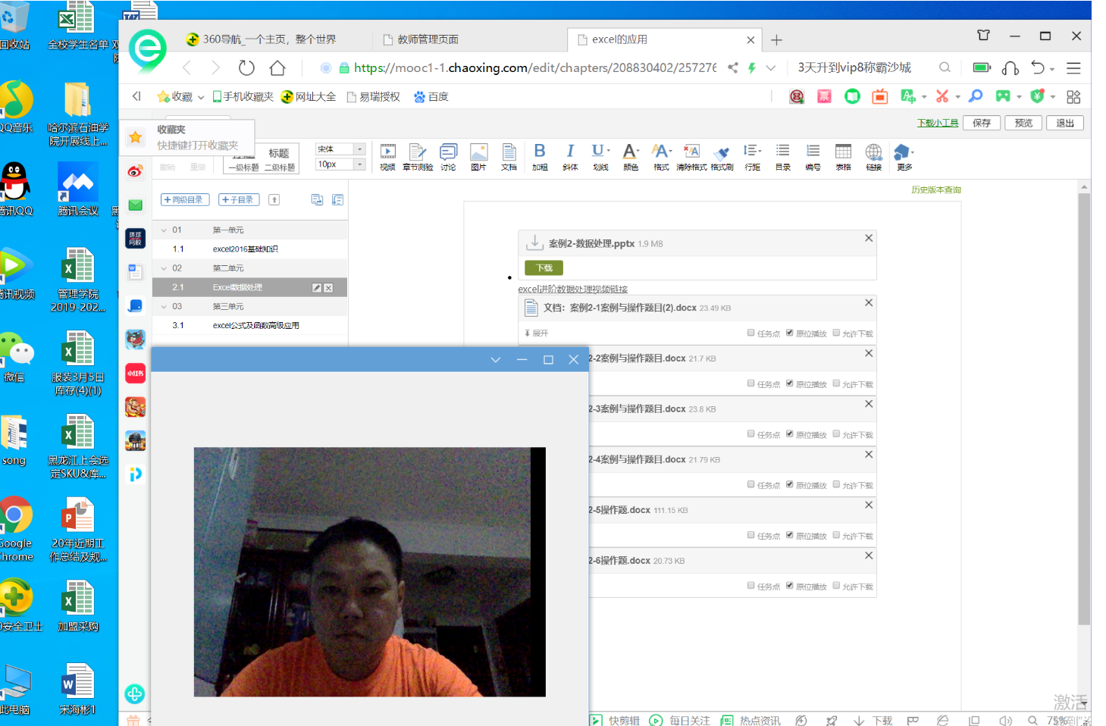Click the 视频 (video) insert icon
This screenshot has height=726, width=1106.
pos(387,155)
